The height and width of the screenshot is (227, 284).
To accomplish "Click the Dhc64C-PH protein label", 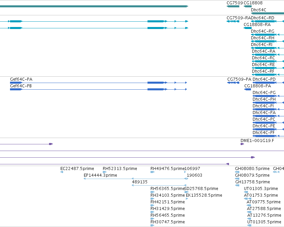I will (x=264, y=99).
